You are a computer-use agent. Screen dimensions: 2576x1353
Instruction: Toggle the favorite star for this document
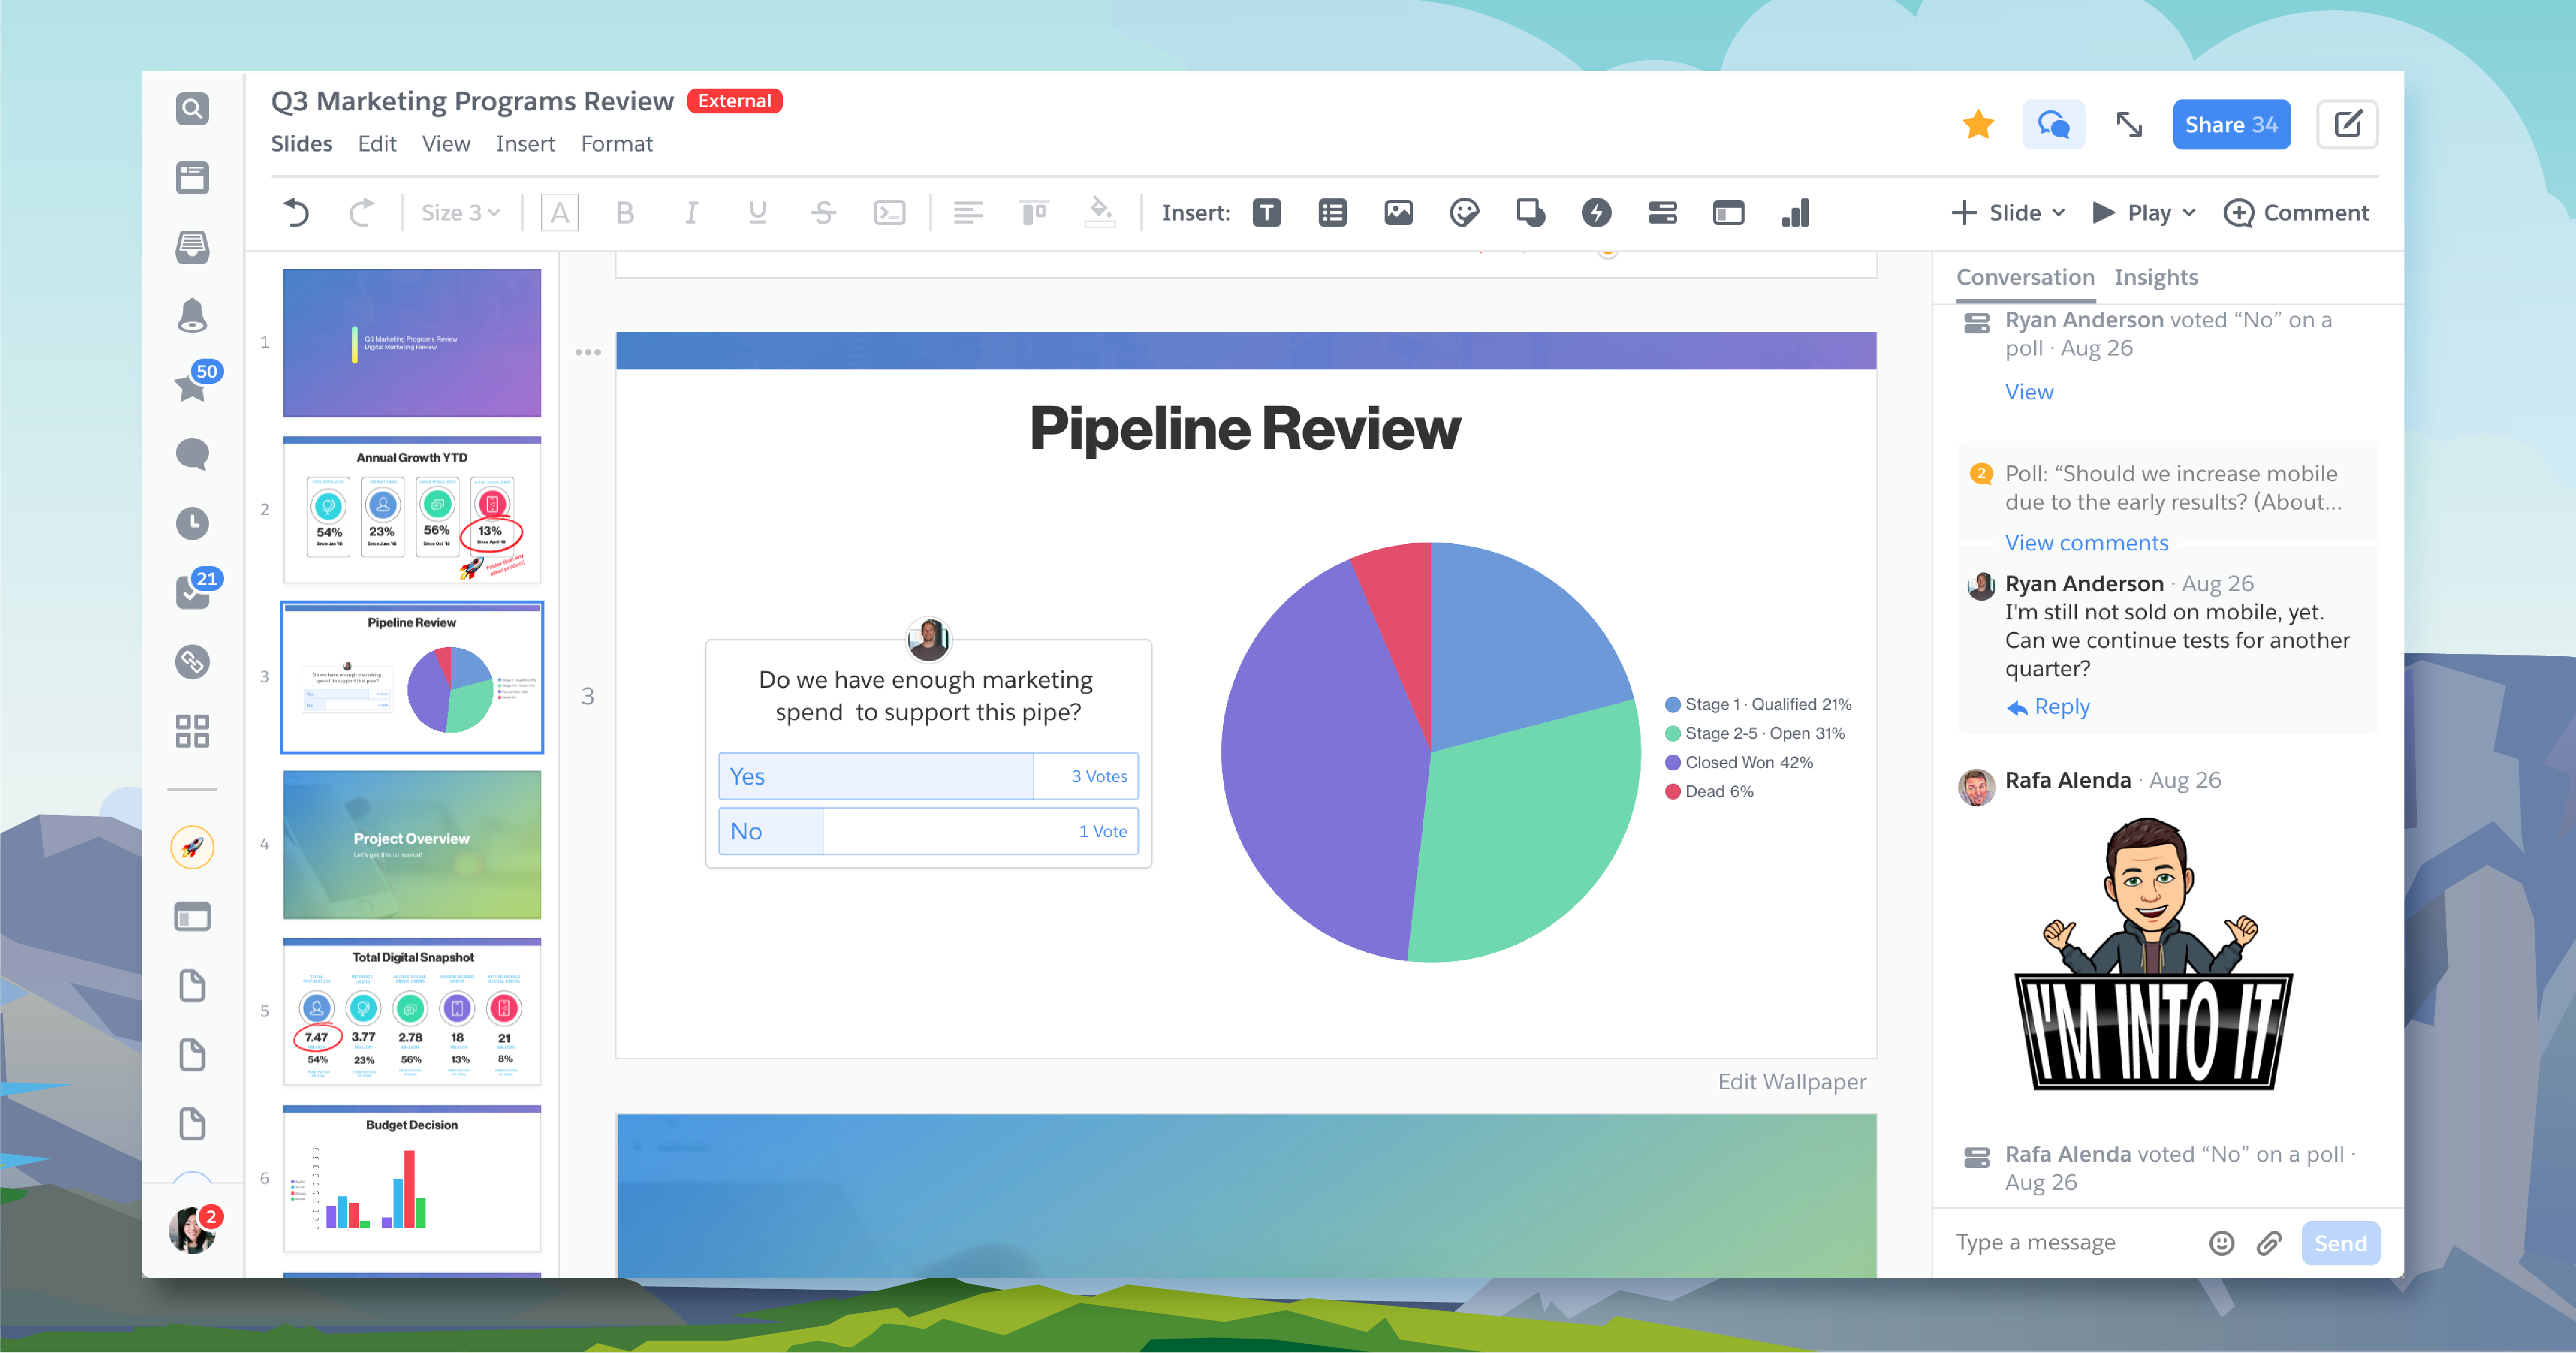pyautogui.click(x=1978, y=125)
